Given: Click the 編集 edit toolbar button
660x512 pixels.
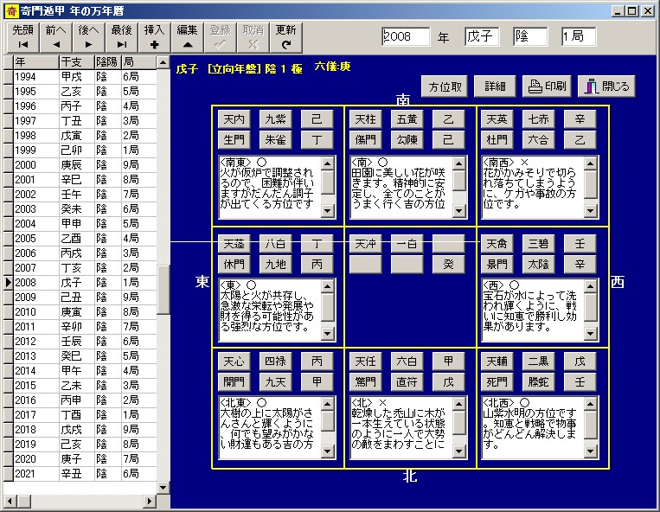Looking at the screenshot, I should point(188,36).
